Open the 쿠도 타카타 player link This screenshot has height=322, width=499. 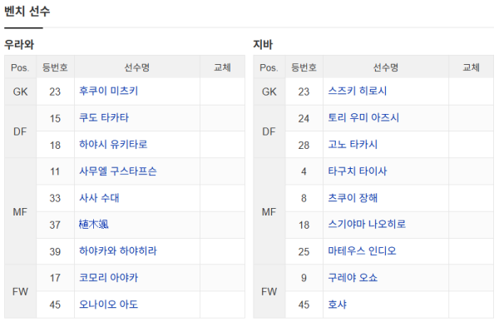click(x=104, y=118)
